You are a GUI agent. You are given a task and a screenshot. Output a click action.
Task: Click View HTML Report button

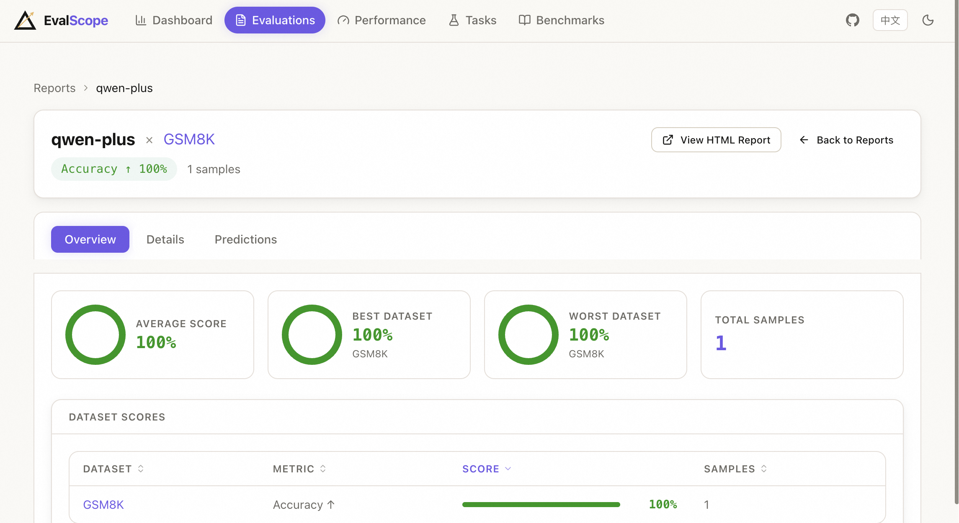pos(716,140)
